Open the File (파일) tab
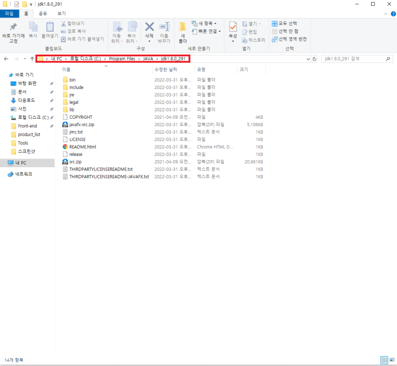The height and width of the screenshot is (366, 397). point(9,14)
